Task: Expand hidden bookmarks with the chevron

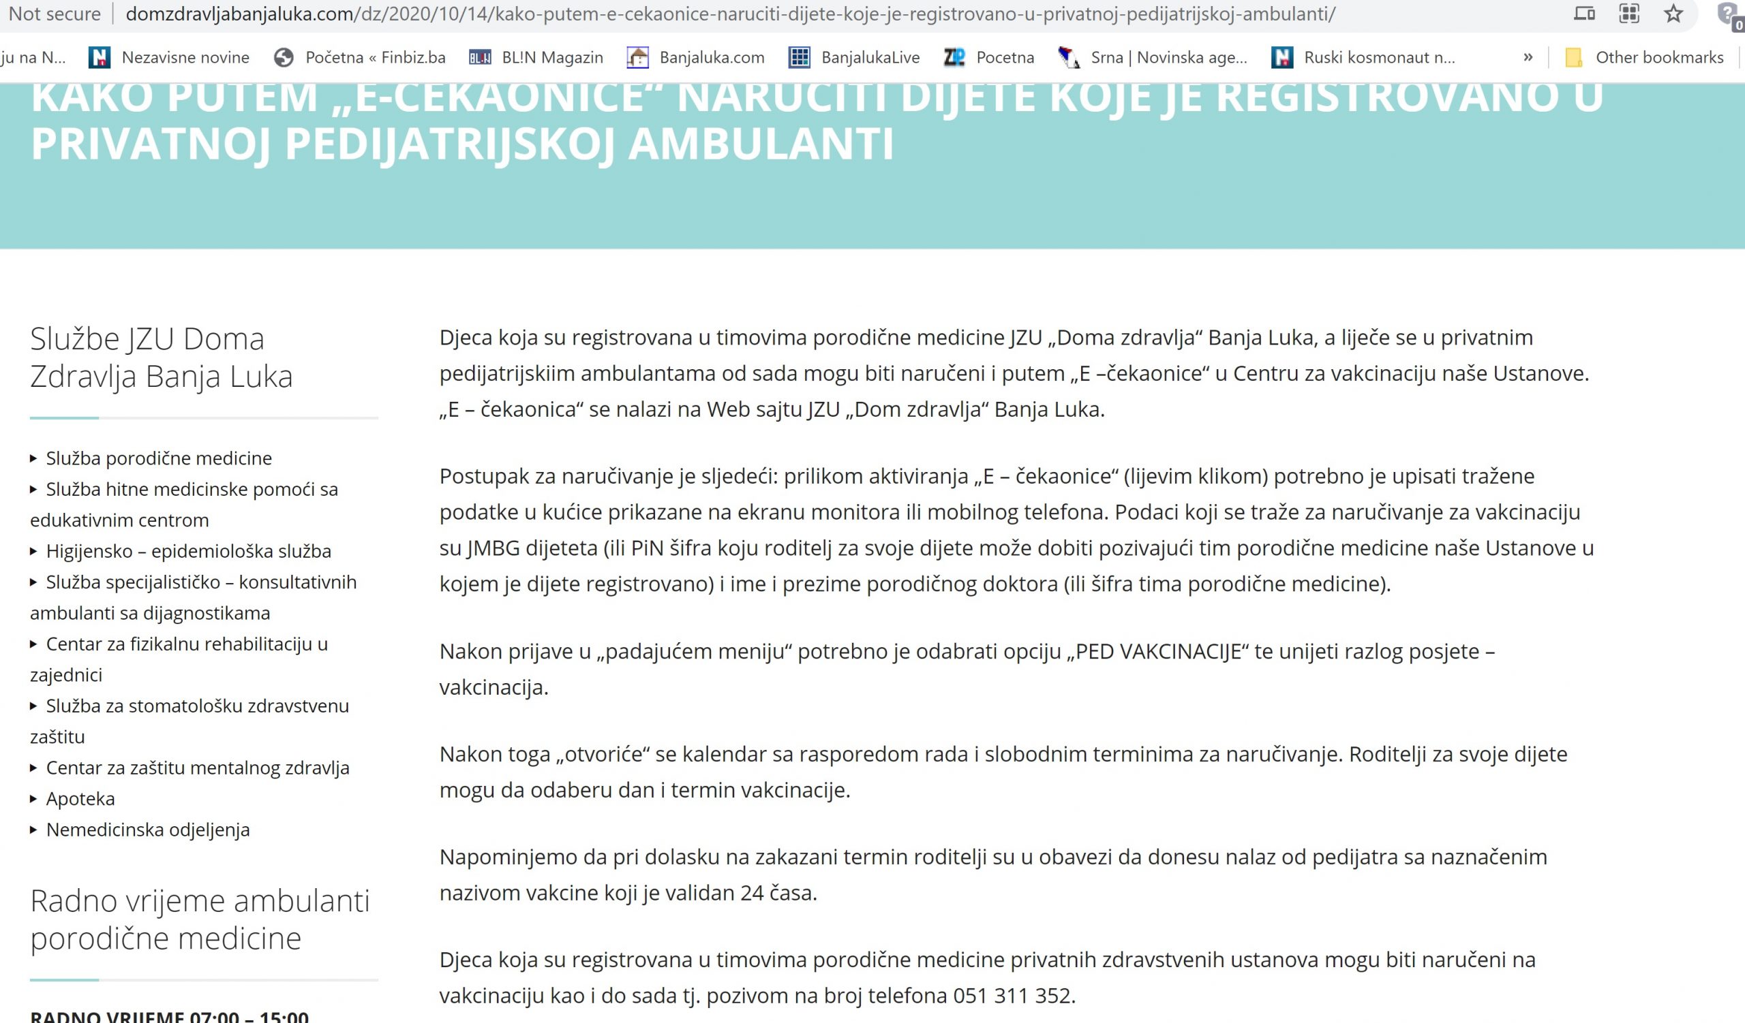Action: point(1528,57)
